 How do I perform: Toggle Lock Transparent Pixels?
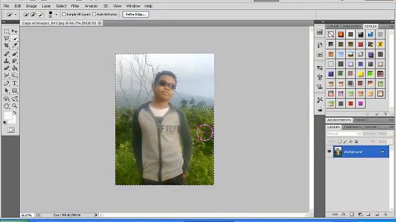click(340, 141)
